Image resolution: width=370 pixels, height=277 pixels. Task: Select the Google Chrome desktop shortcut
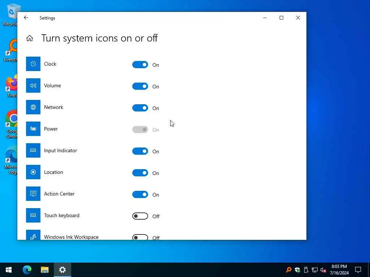click(11, 124)
